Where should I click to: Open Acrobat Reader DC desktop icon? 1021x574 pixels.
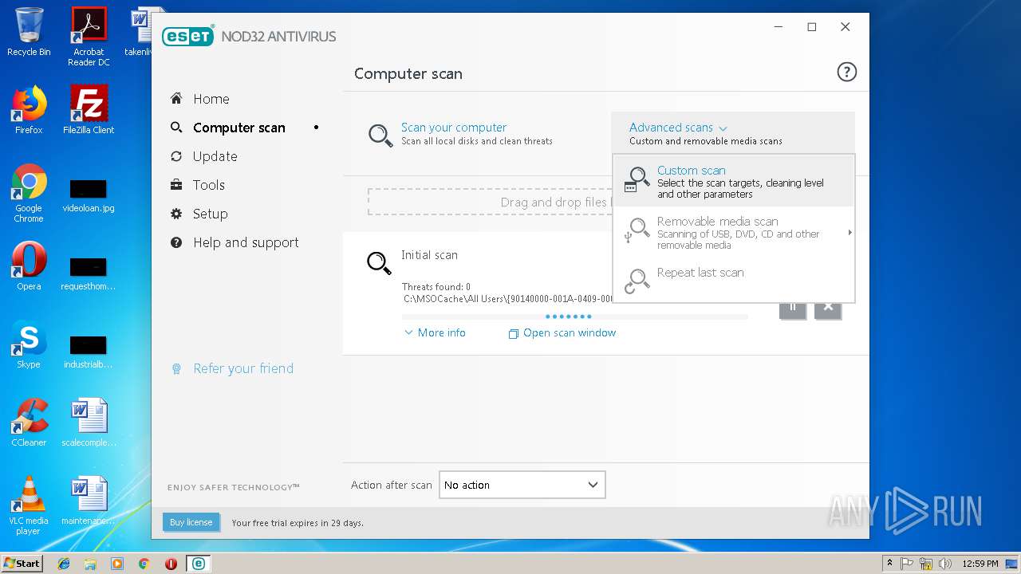[x=89, y=37]
